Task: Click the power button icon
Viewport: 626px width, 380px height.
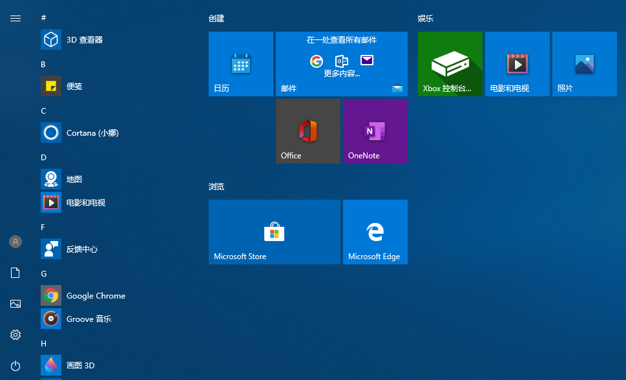Action: click(16, 366)
